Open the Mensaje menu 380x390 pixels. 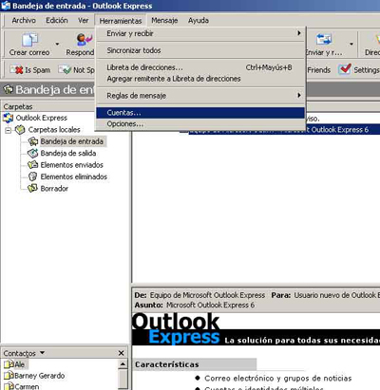[164, 21]
